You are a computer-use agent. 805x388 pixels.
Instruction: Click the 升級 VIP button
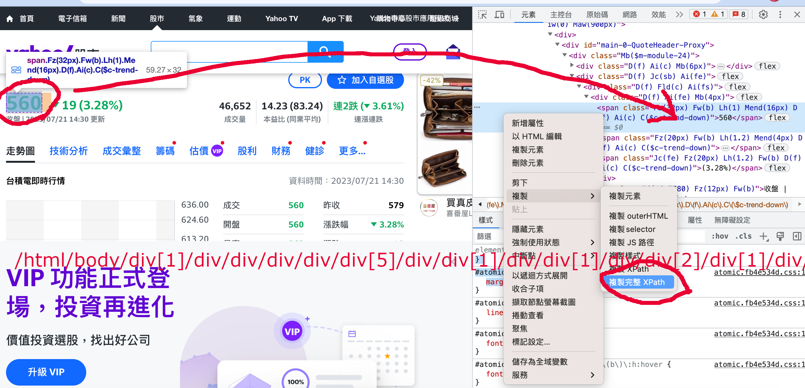tap(46, 372)
